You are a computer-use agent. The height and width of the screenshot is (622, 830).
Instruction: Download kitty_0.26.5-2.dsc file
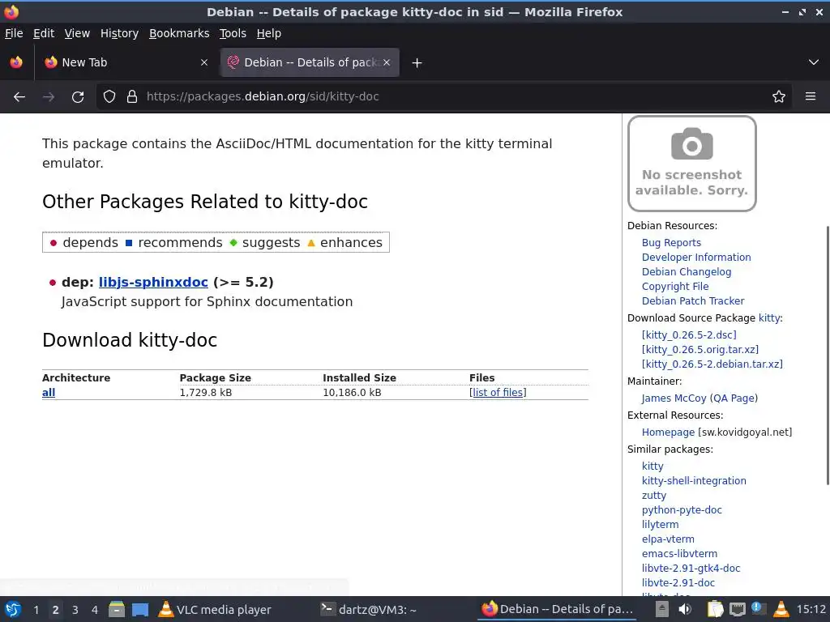pos(689,334)
